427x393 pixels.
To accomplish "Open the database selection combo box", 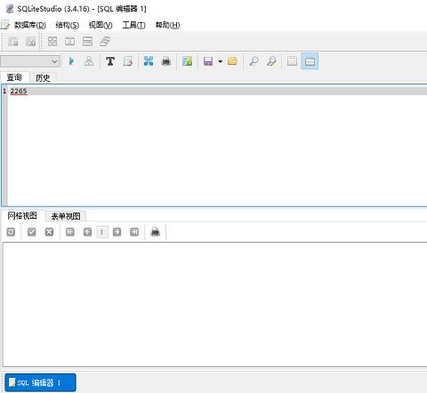I will pos(30,61).
